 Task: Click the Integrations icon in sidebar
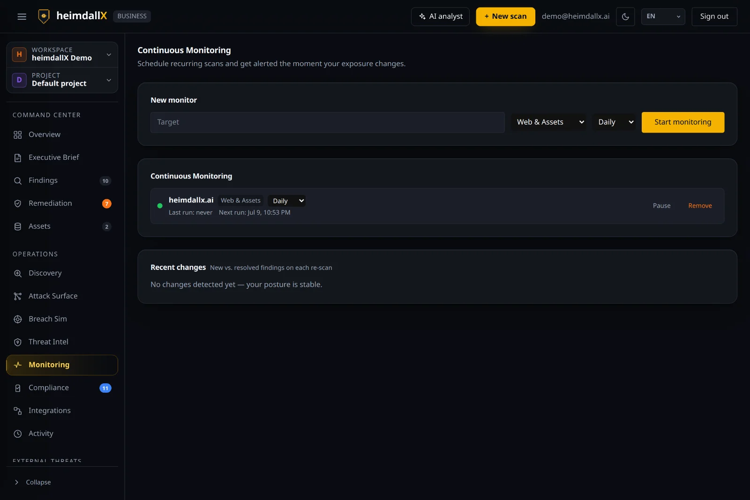[x=18, y=411]
